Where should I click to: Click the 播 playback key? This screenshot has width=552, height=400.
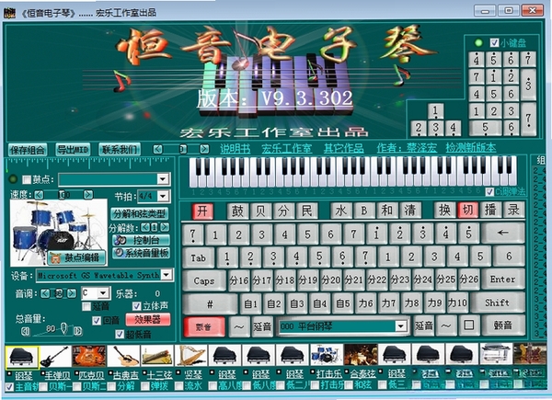pyautogui.click(x=490, y=210)
